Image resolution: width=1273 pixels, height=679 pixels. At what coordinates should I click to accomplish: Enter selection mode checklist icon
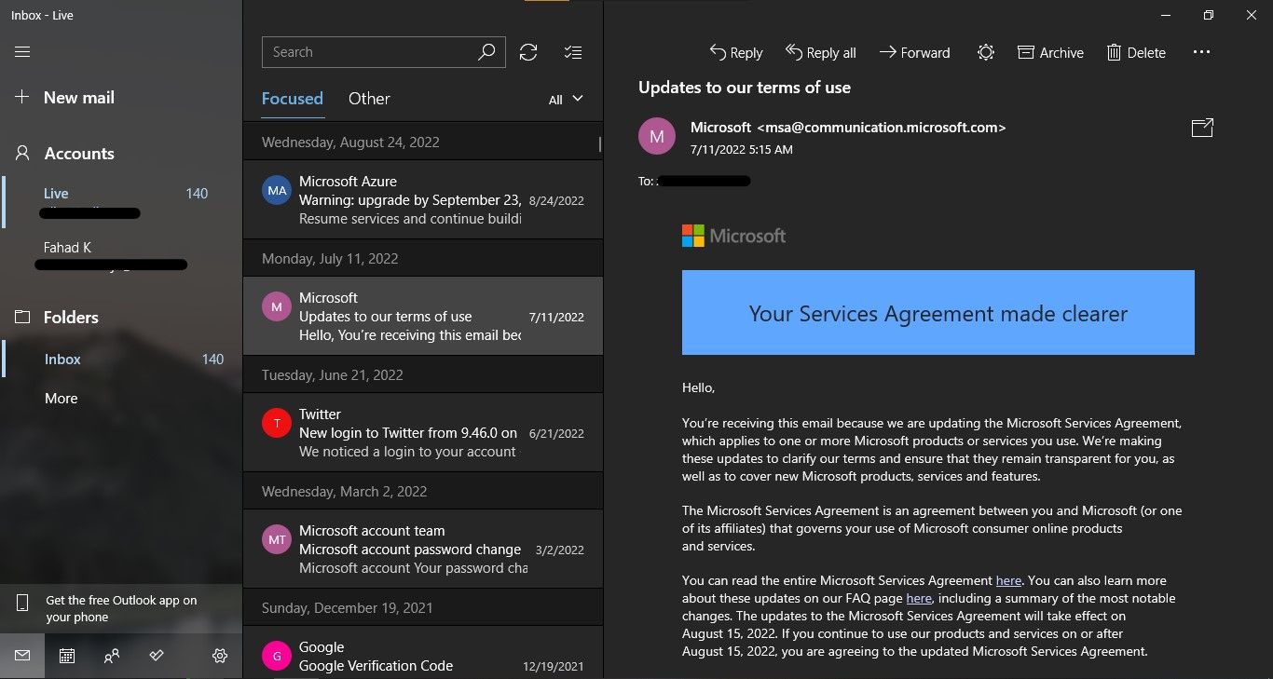click(x=574, y=52)
